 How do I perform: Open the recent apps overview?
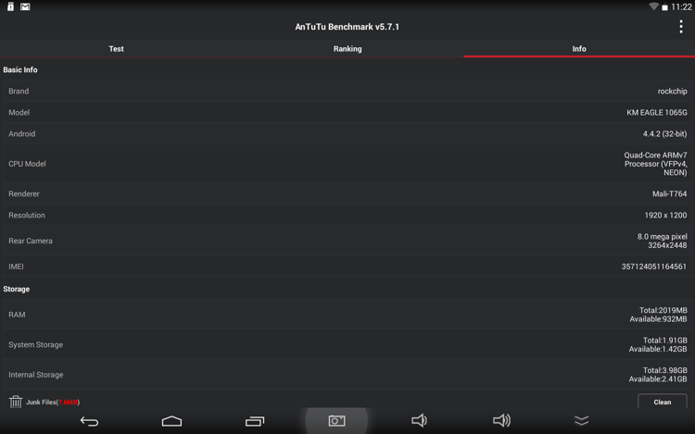click(255, 421)
